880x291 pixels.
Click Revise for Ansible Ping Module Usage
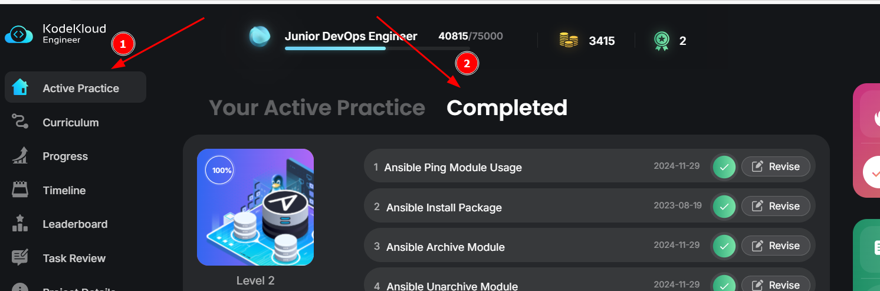click(x=776, y=166)
